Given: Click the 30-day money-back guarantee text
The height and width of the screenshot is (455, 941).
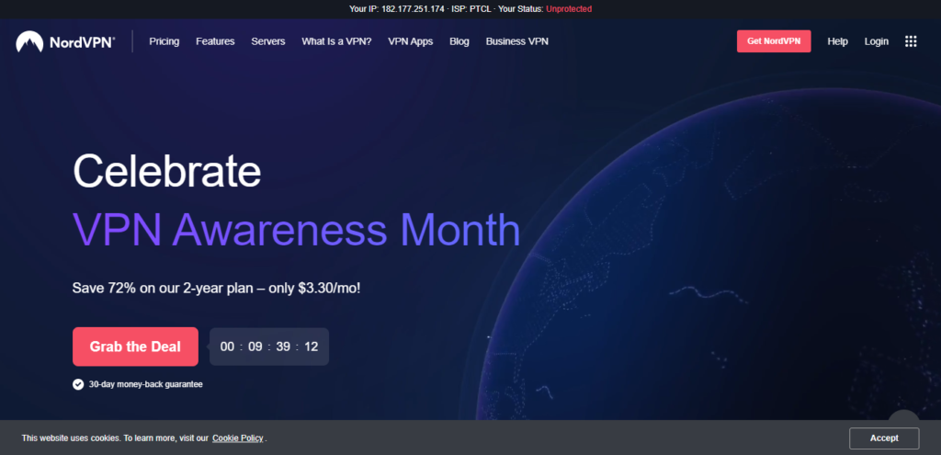Looking at the screenshot, I should click(x=146, y=384).
